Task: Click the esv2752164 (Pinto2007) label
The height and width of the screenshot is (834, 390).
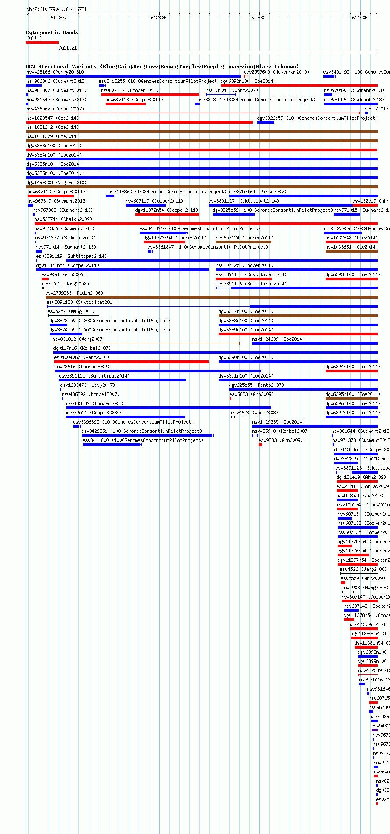Action: point(258,192)
